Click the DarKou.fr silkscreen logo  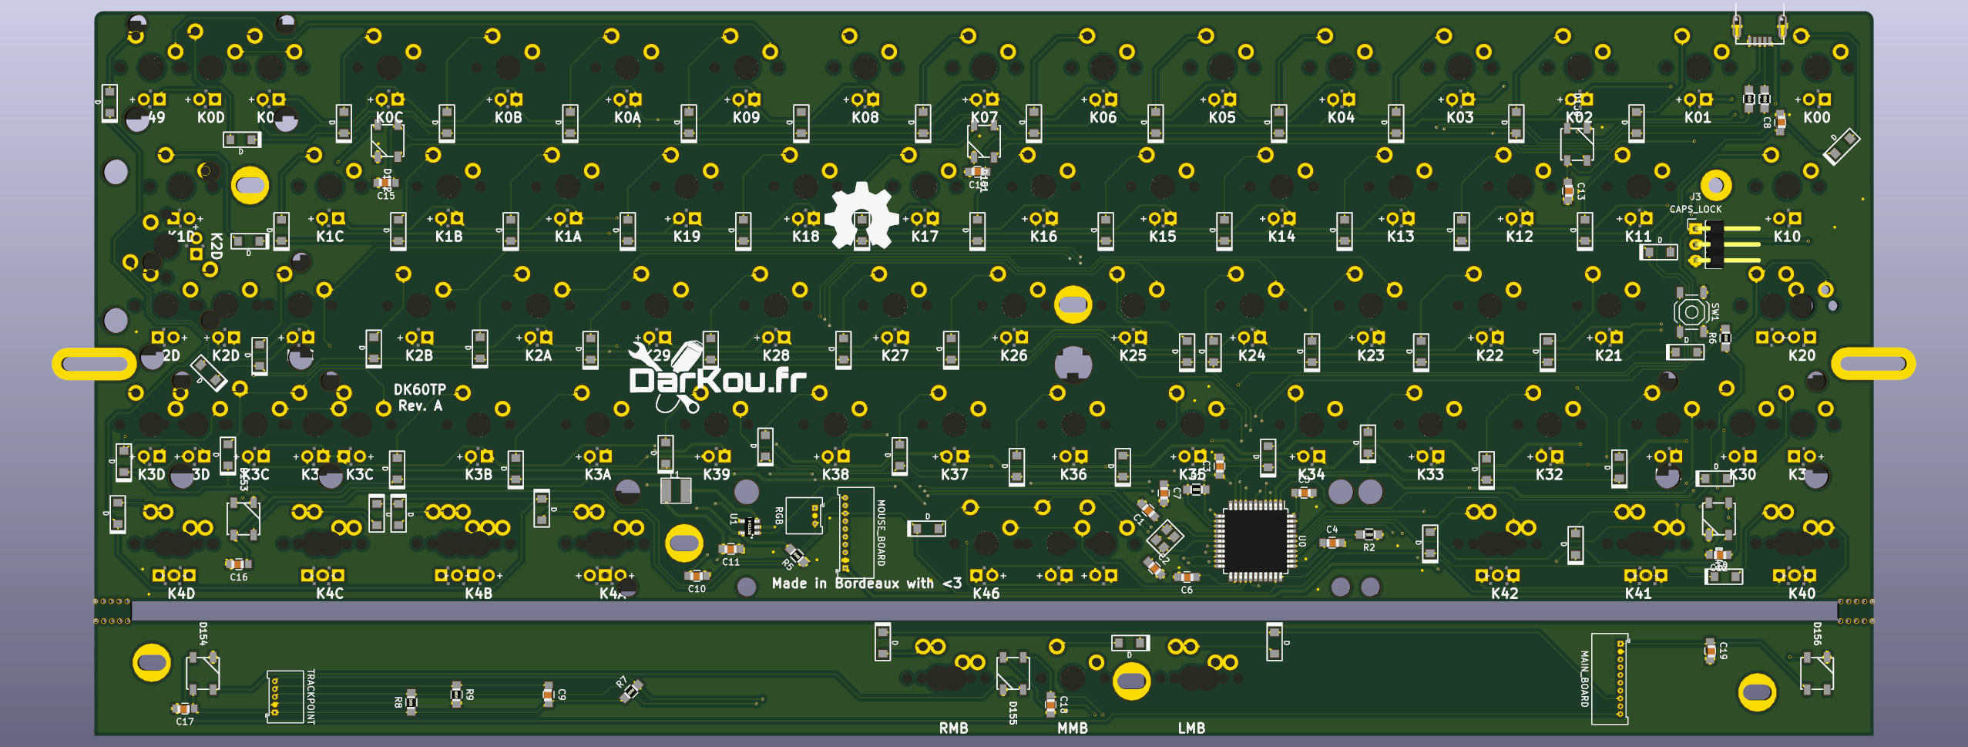[x=717, y=378]
